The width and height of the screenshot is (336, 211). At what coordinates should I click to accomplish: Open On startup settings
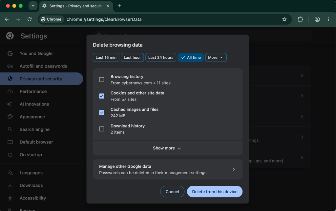click(42, 155)
